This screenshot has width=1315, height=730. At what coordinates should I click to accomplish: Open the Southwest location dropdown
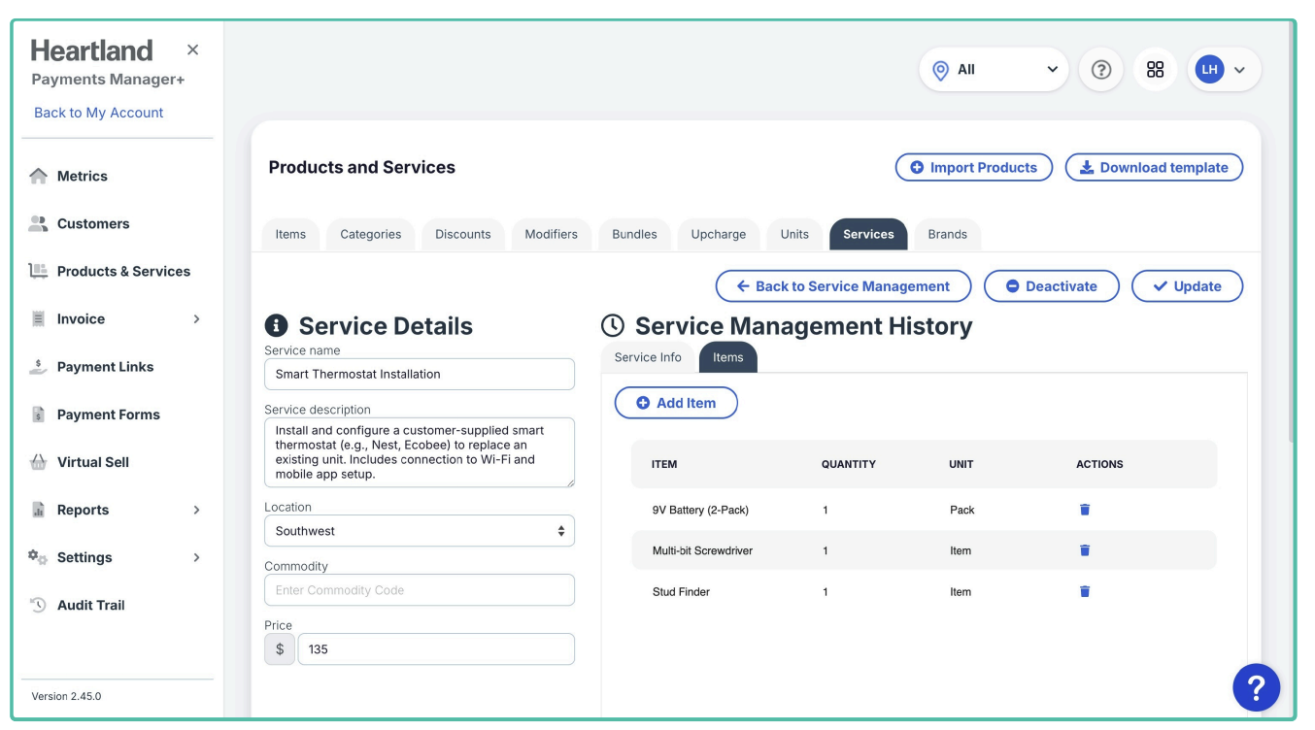[x=419, y=531]
